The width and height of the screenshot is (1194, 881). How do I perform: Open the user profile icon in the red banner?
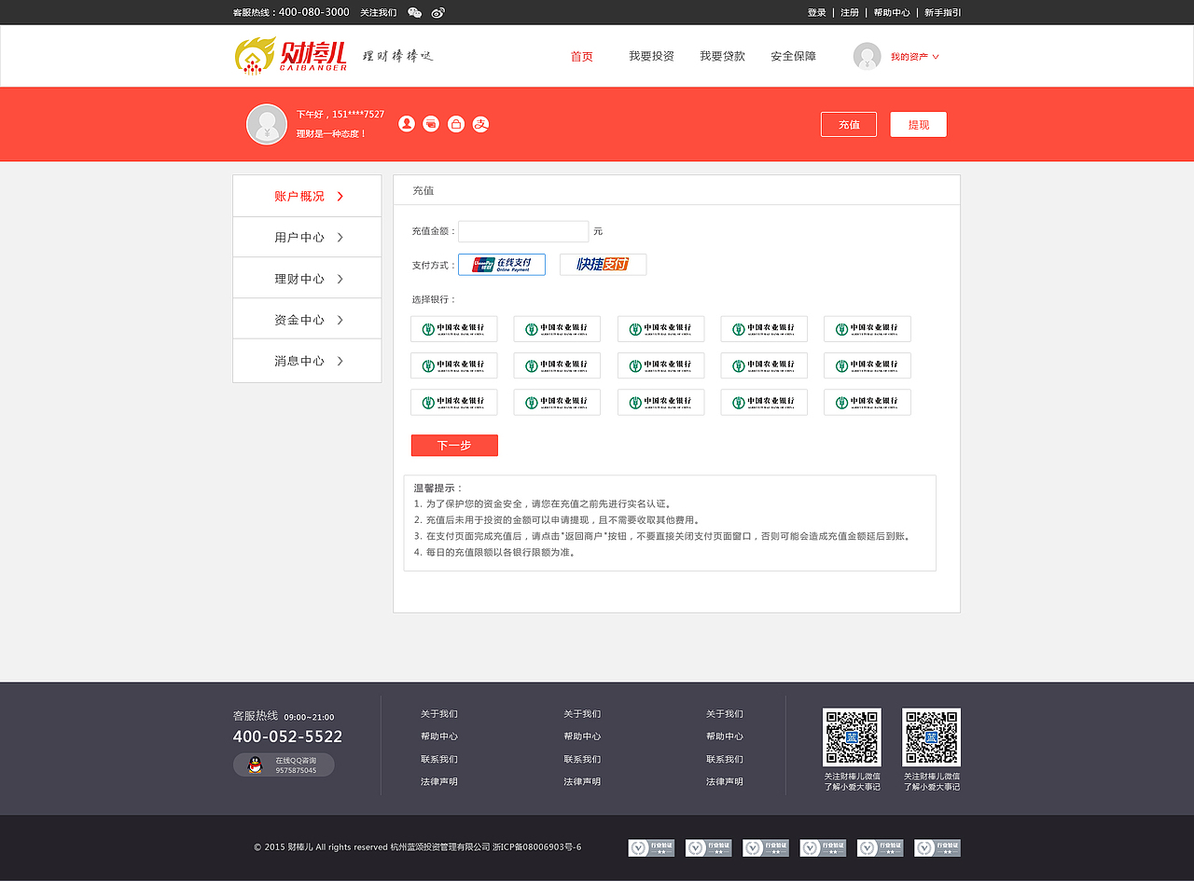click(x=407, y=123)
